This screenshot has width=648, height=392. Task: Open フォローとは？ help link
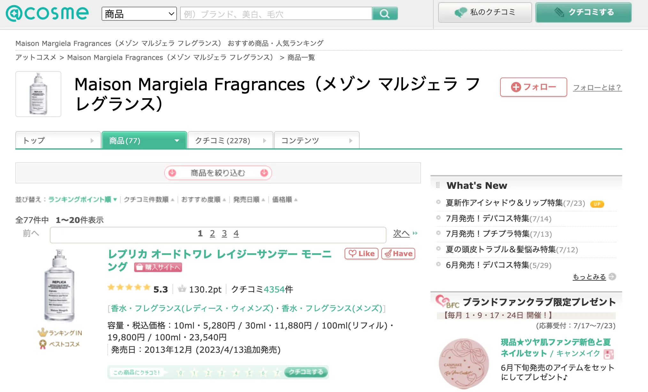pyautogui.click(x=597, y=87)
